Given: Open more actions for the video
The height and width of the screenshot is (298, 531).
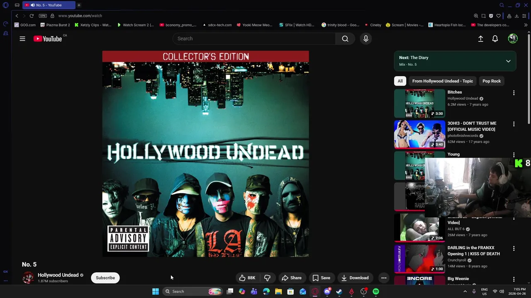Looking at the screenshot, I should [384, 278].
